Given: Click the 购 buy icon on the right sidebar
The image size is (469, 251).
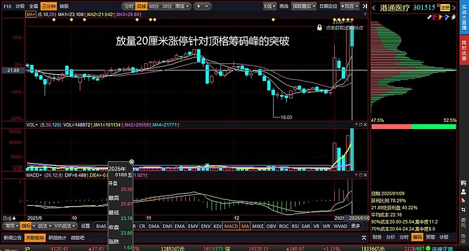Looking at the screenshot, I should [x=463, y=183].
